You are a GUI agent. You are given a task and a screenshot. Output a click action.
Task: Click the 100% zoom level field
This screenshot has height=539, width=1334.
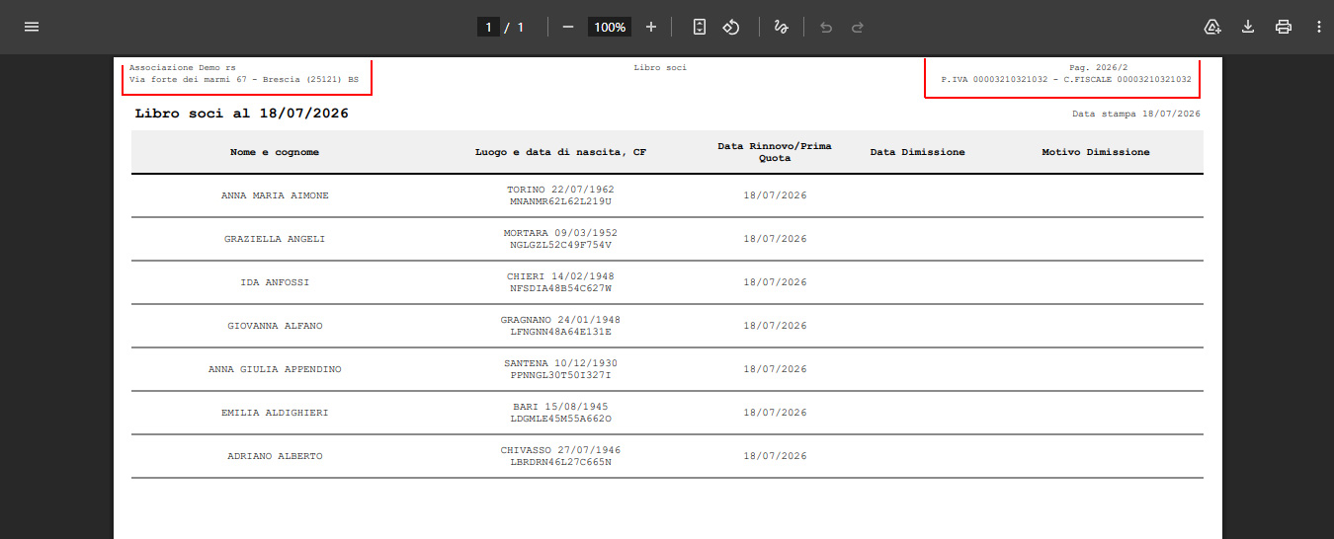pos(610,27)
